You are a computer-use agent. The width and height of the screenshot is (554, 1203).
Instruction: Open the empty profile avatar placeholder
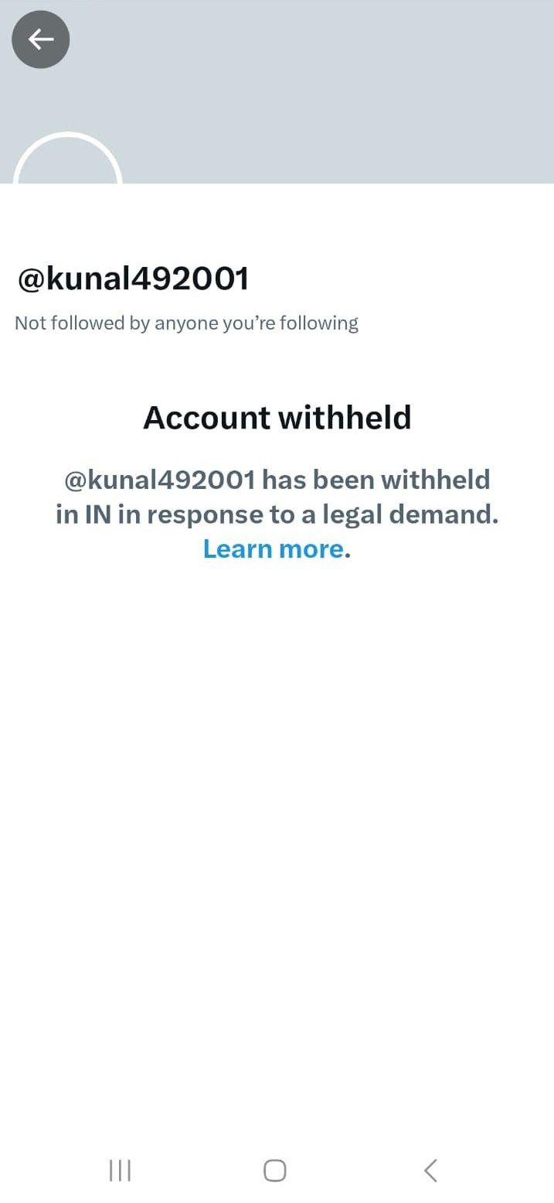(68, 159)
